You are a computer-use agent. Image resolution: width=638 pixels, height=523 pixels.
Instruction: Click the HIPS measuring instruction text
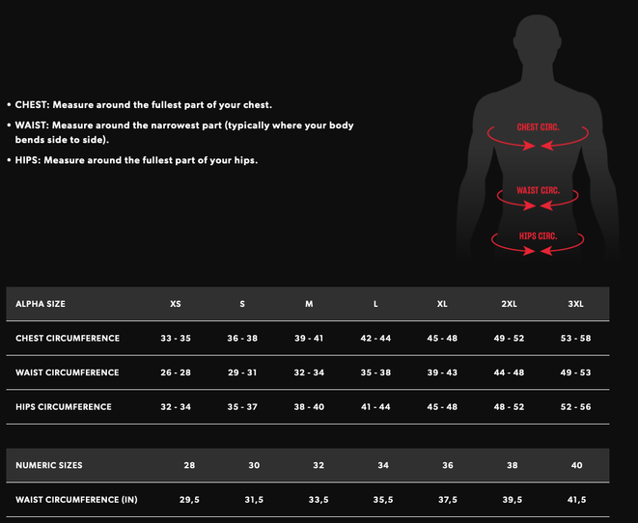click(136, 160)
